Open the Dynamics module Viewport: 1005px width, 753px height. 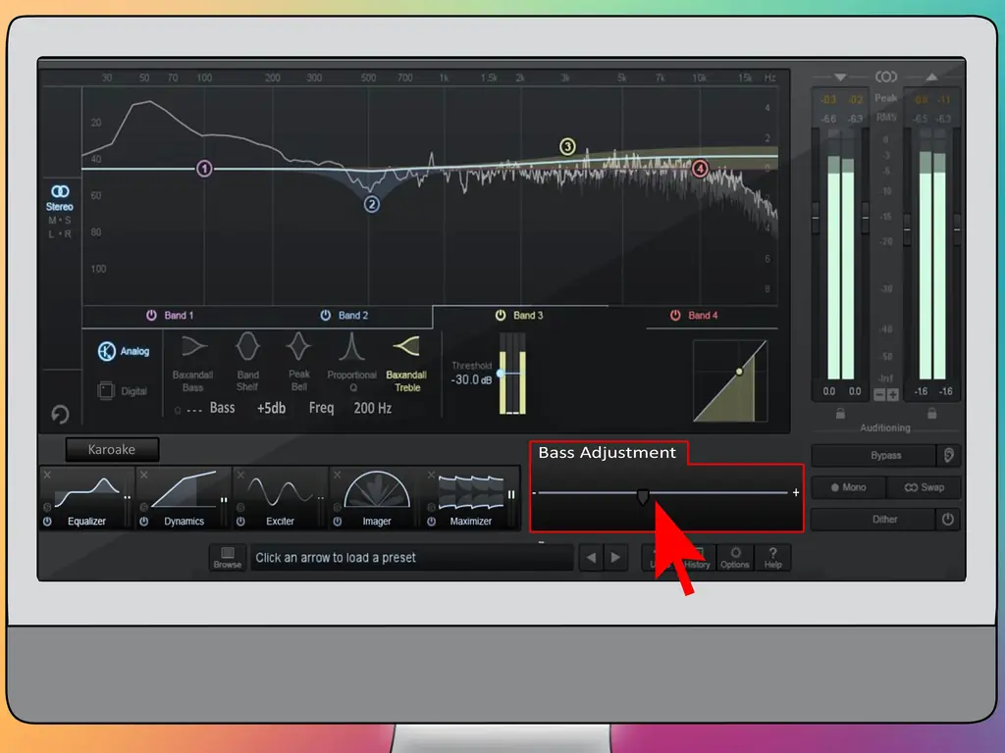pos(184,498)
